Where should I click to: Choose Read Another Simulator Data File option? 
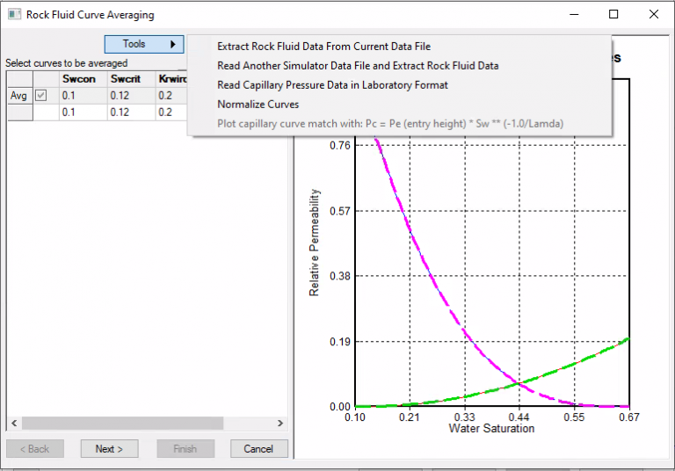[358, 66]
